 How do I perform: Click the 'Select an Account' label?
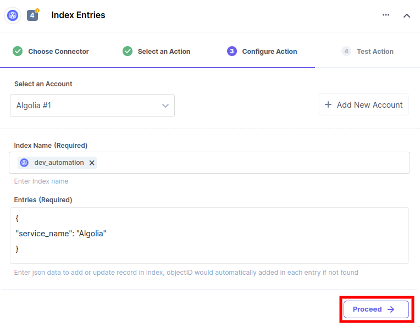click(x=43, y=84)
